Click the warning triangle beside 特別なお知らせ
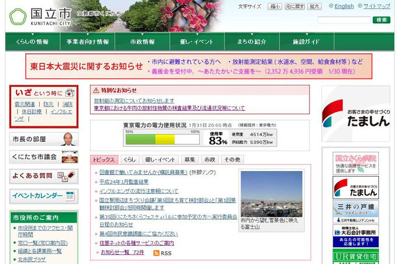Image resolution: width=397 pixels, height=264 pixels. click(x=96, y=90)
